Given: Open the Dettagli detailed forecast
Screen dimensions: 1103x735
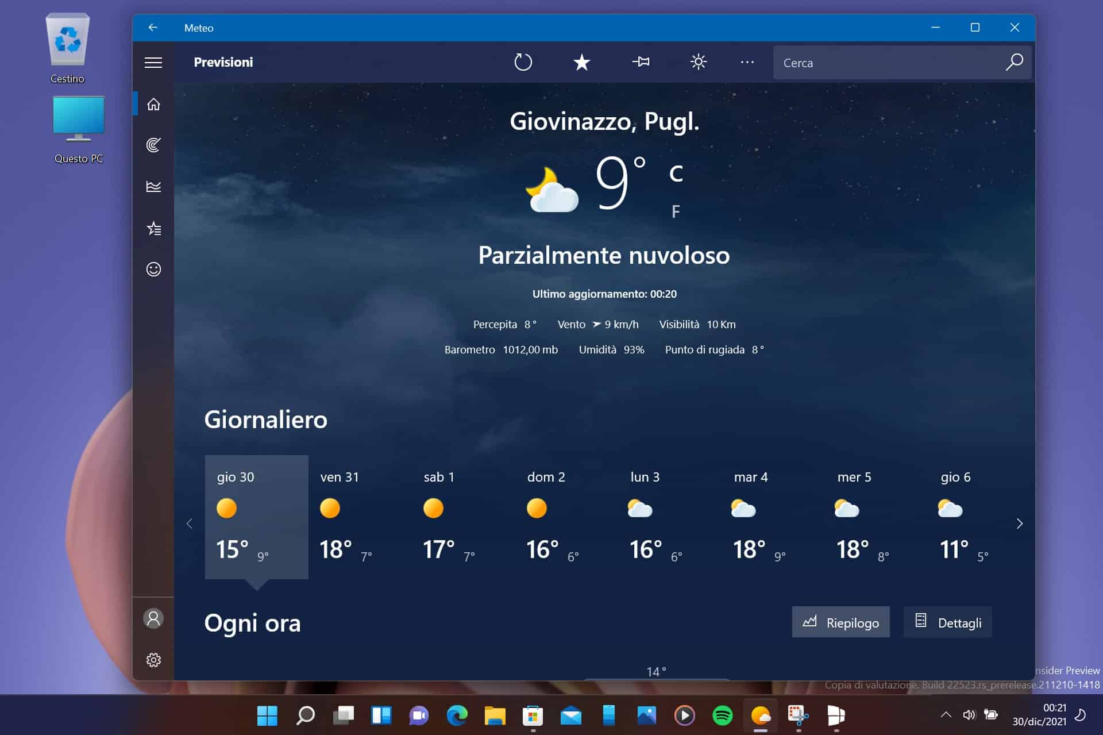Looking at the screenshot, I should [x=947, y=622].
